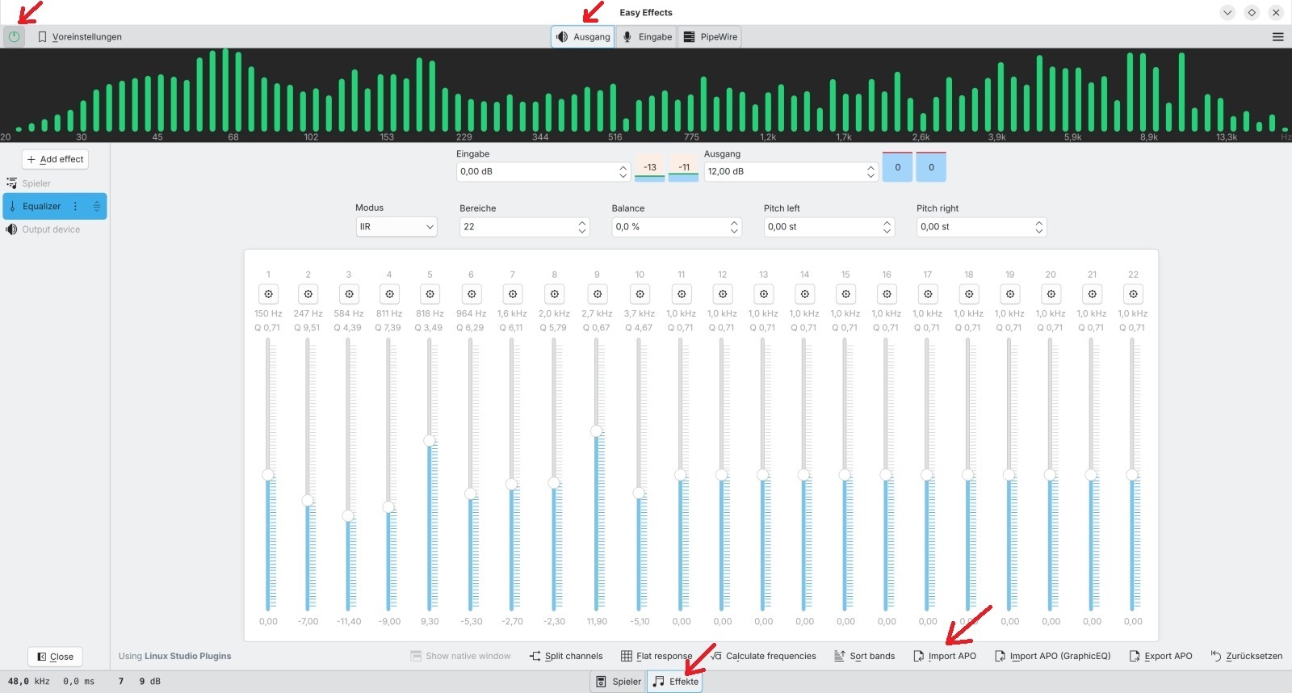Click the Equalizer drag handle icon

[96, 206]
